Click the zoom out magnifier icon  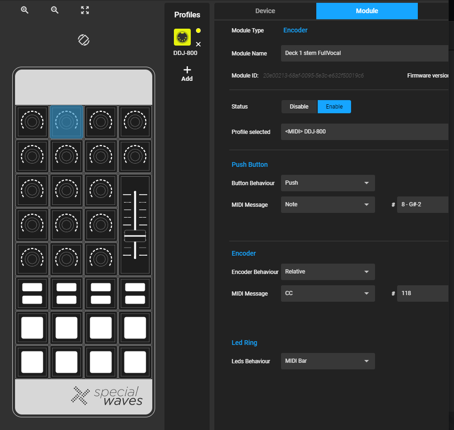tap(55, 10)
